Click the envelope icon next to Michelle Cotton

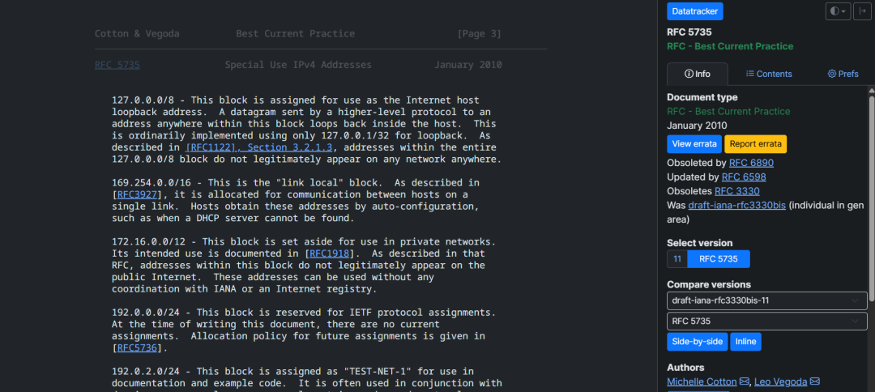click(x=744, y=381)
